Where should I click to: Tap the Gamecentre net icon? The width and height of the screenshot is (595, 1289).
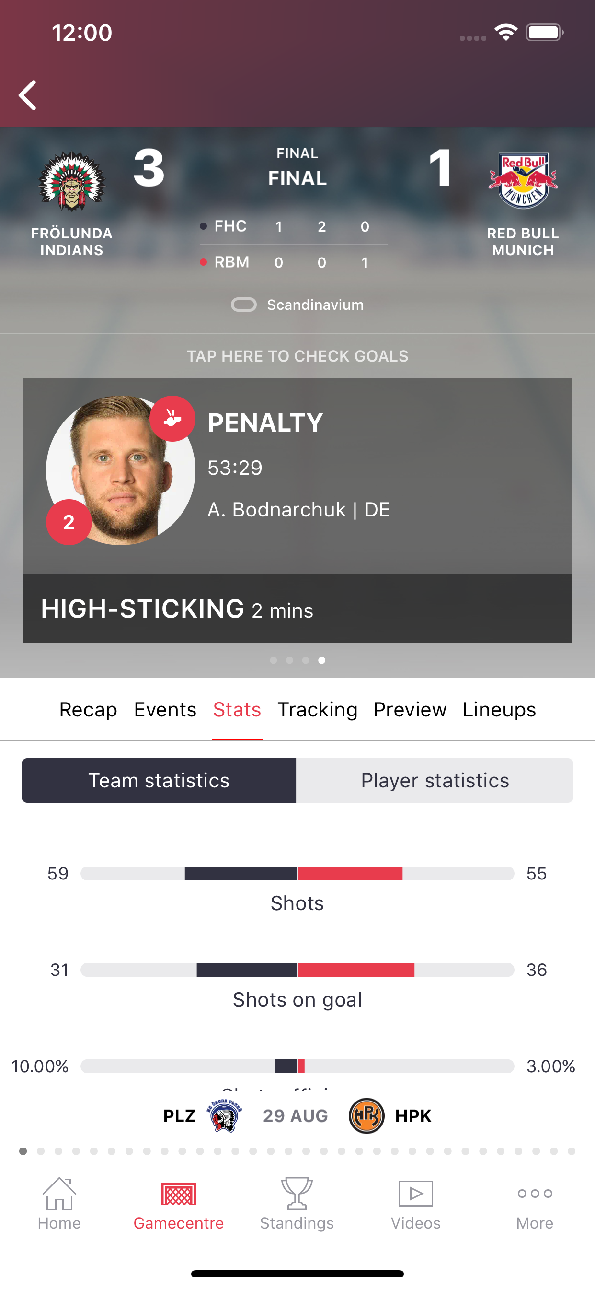(x=179, y=1194)
